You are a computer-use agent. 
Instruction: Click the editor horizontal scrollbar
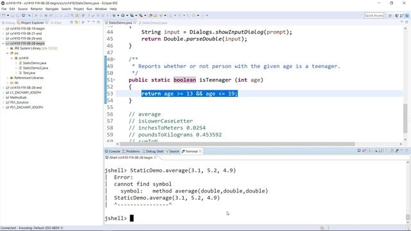coord(237,144)
